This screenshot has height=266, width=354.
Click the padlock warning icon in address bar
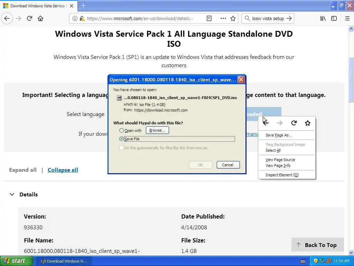coord(82,19)
